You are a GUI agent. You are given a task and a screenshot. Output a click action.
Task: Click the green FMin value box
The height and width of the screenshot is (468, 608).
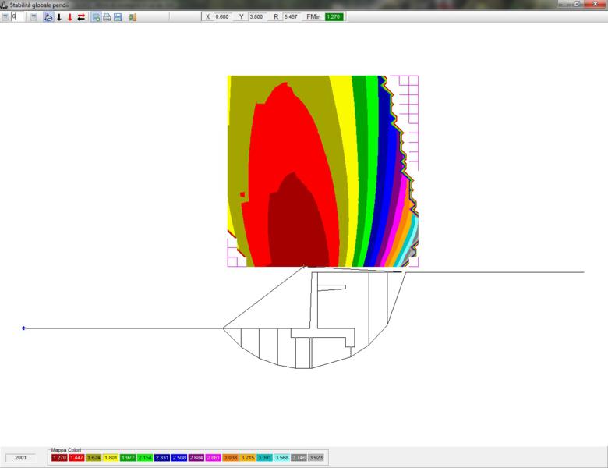[334, 16]
